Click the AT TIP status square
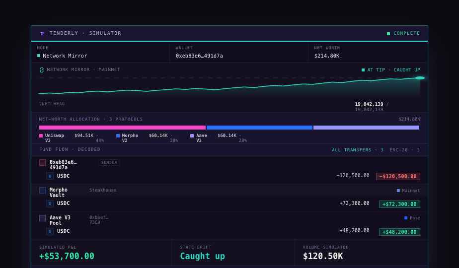 pyautogui.click(x=363, y=70)
